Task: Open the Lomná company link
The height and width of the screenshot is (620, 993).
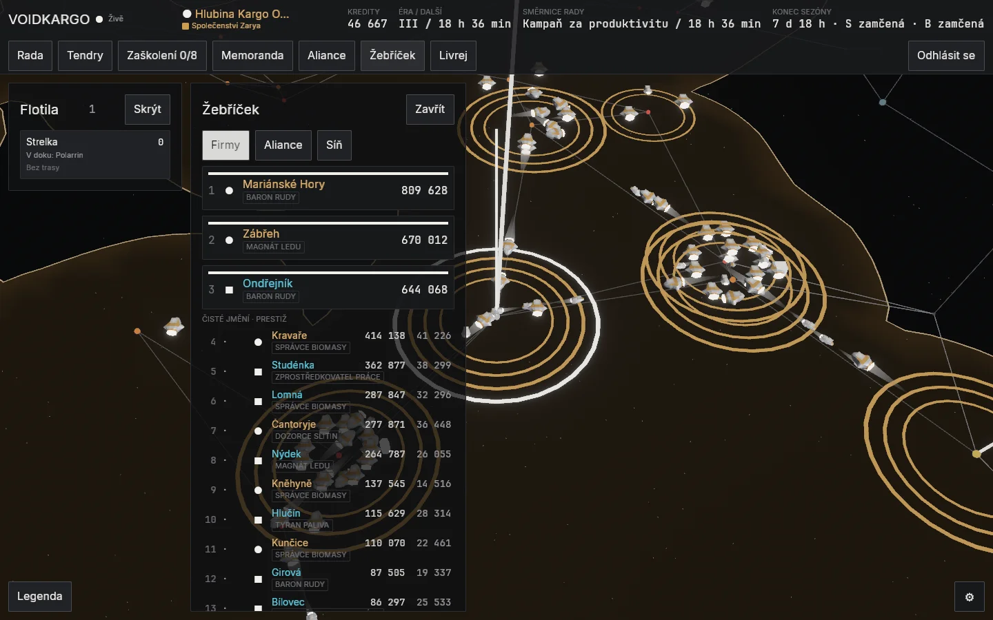Action: (287, 395)
